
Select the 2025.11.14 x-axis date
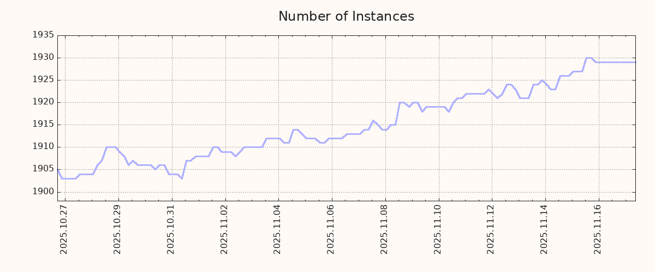tap(544, 229)
